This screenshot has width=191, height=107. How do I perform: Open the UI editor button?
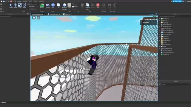point(58,6)
